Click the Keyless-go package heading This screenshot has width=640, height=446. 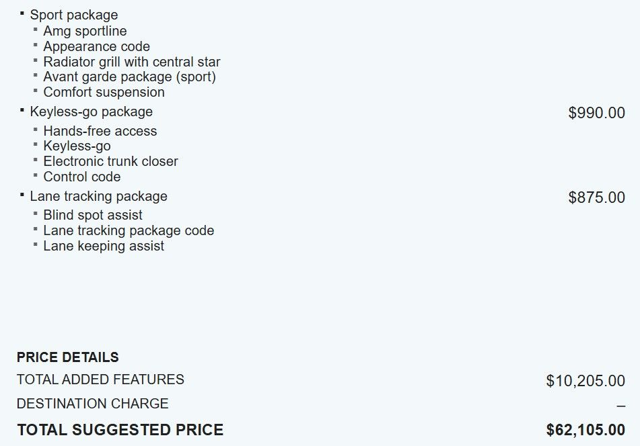(x=91, y=111)
